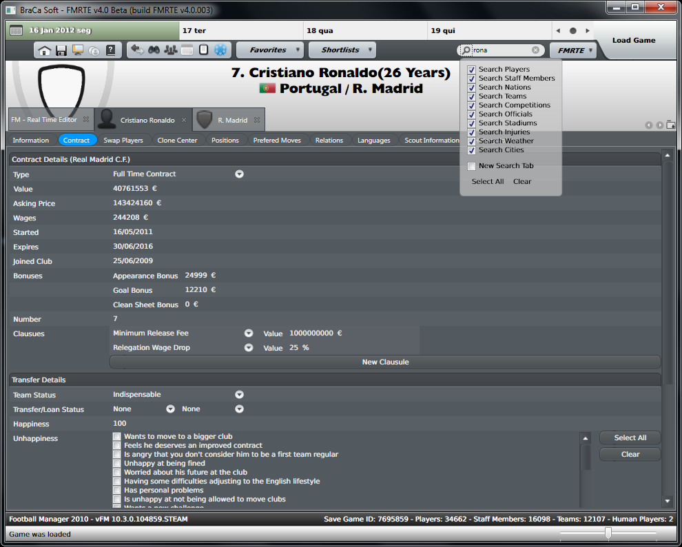Click the swap arrows toolbar icon
682x547 pixels.
(x=138, y=50)
